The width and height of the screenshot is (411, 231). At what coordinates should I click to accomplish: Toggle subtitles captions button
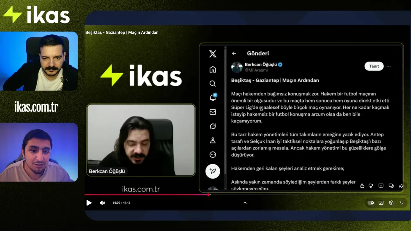(x=381, y=203)
